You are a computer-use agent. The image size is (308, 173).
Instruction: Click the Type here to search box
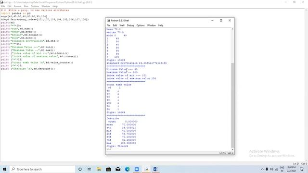click(42, 169)
